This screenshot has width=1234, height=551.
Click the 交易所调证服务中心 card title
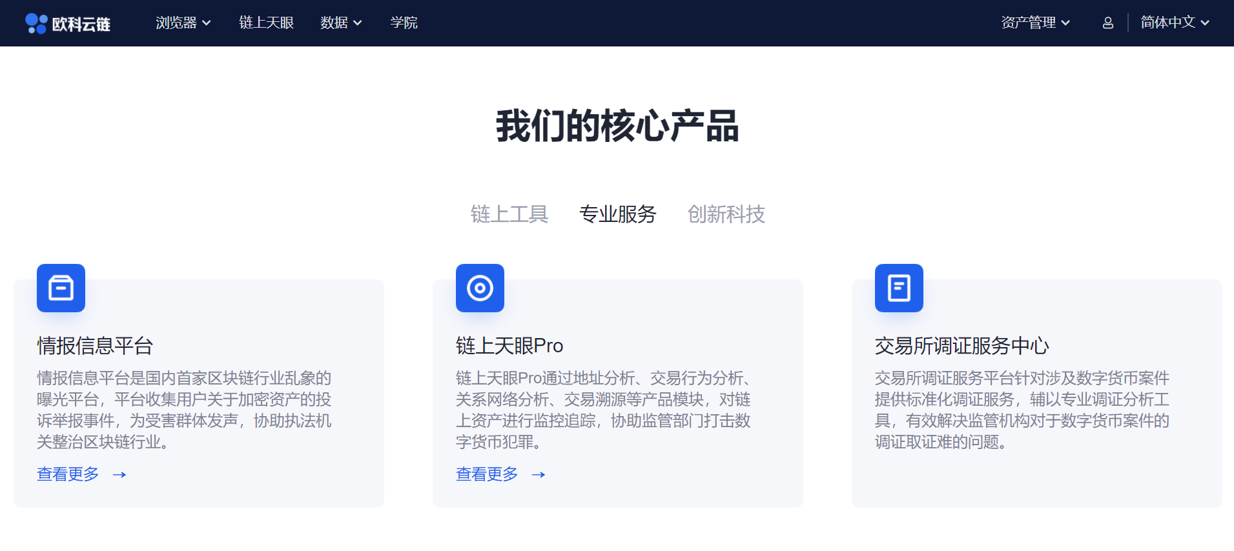coord(962,346)
